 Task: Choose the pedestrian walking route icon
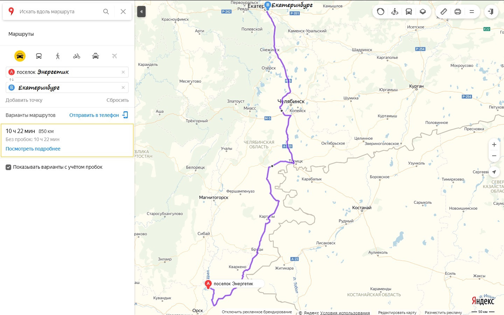58,56
